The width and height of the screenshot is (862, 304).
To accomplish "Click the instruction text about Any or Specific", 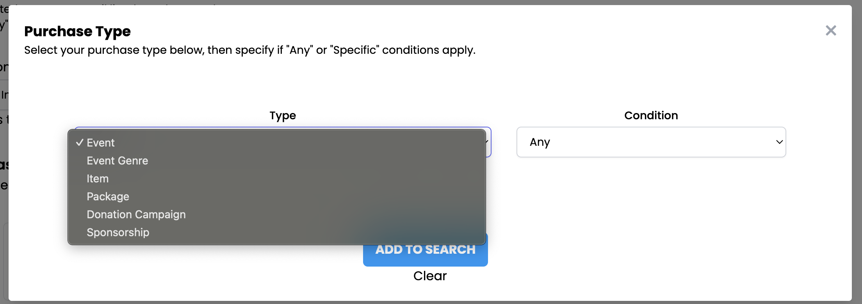I will pyautogui.click(x=250, y=50).
